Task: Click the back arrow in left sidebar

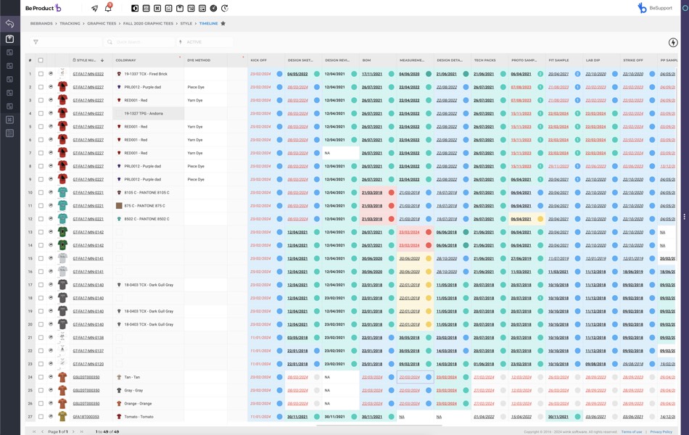Action: pyautogui.click(x=9, y=24)
